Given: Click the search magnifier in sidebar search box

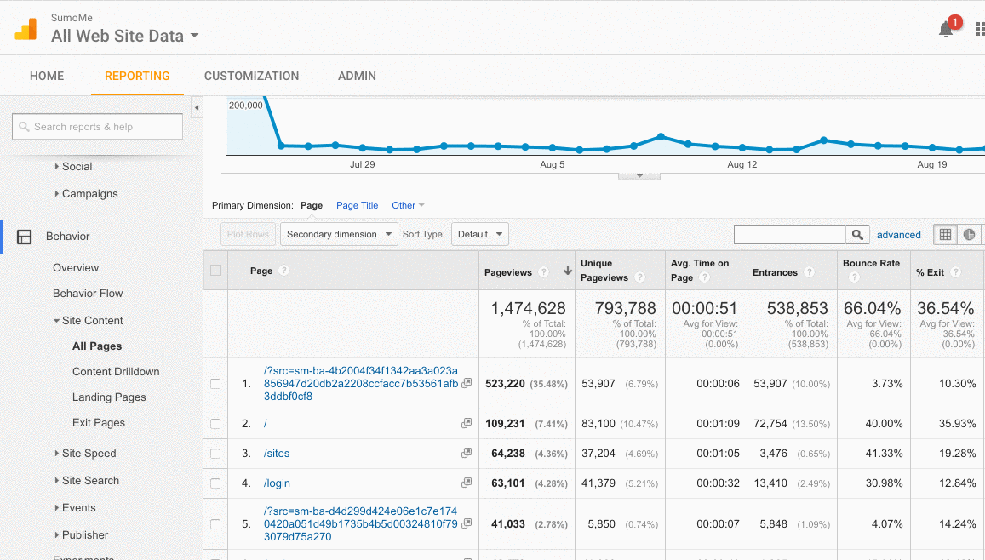Looking at the screenshot, I should (x=25, y=127).
